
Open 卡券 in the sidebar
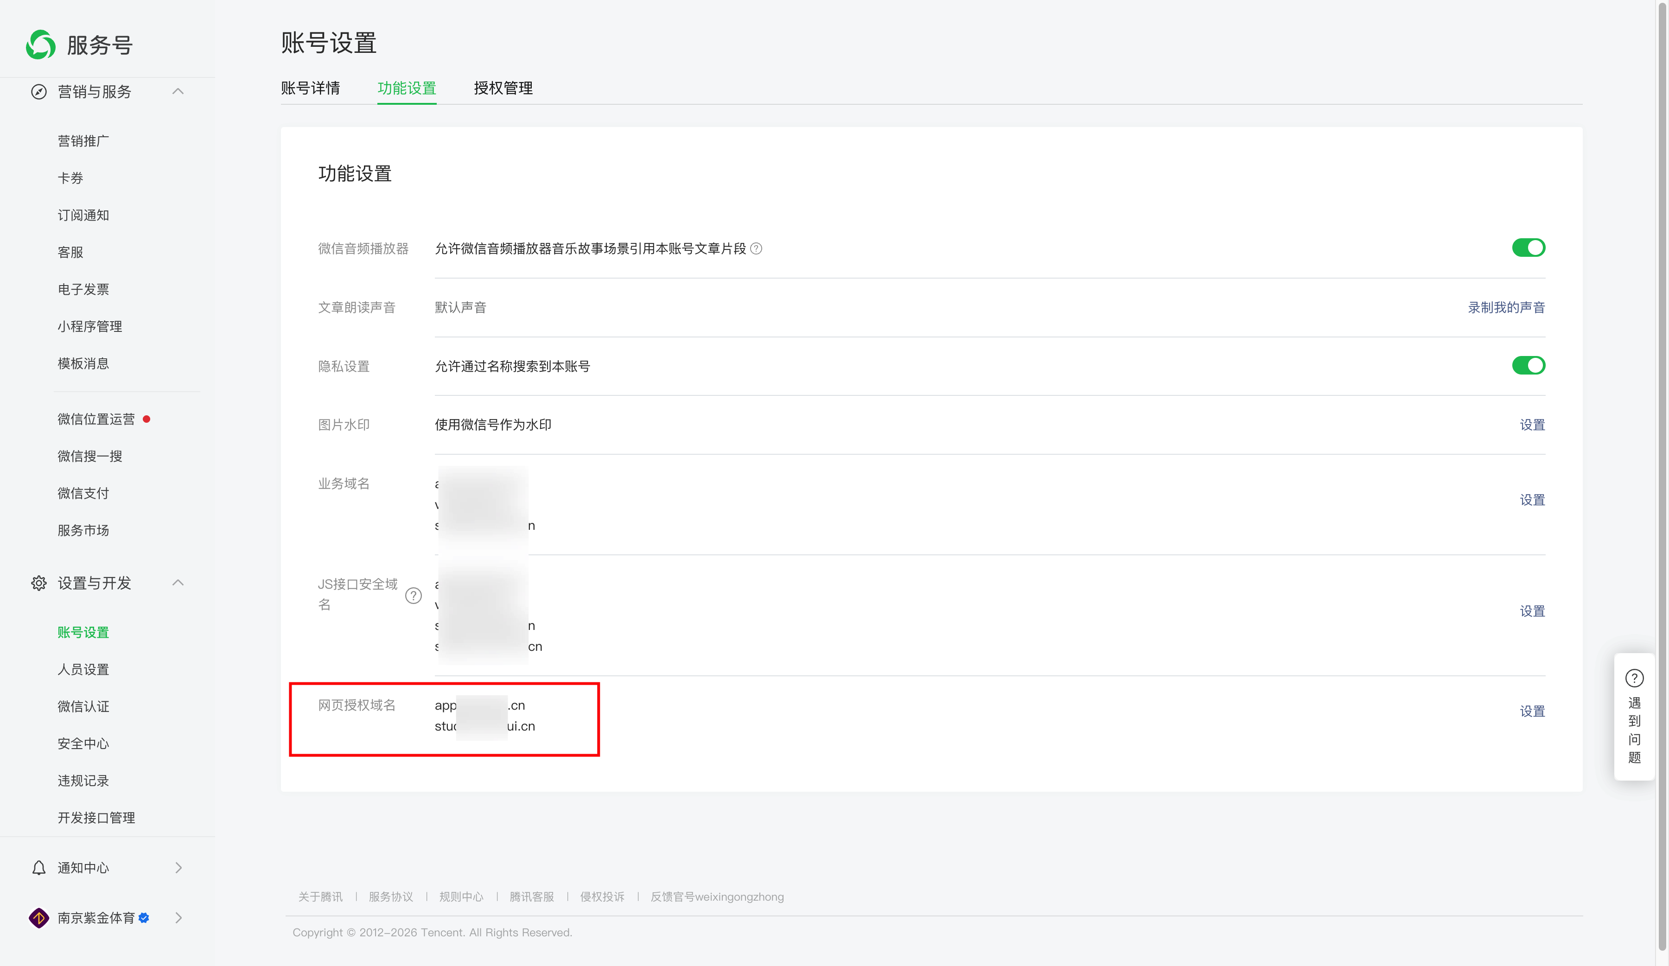70,178
